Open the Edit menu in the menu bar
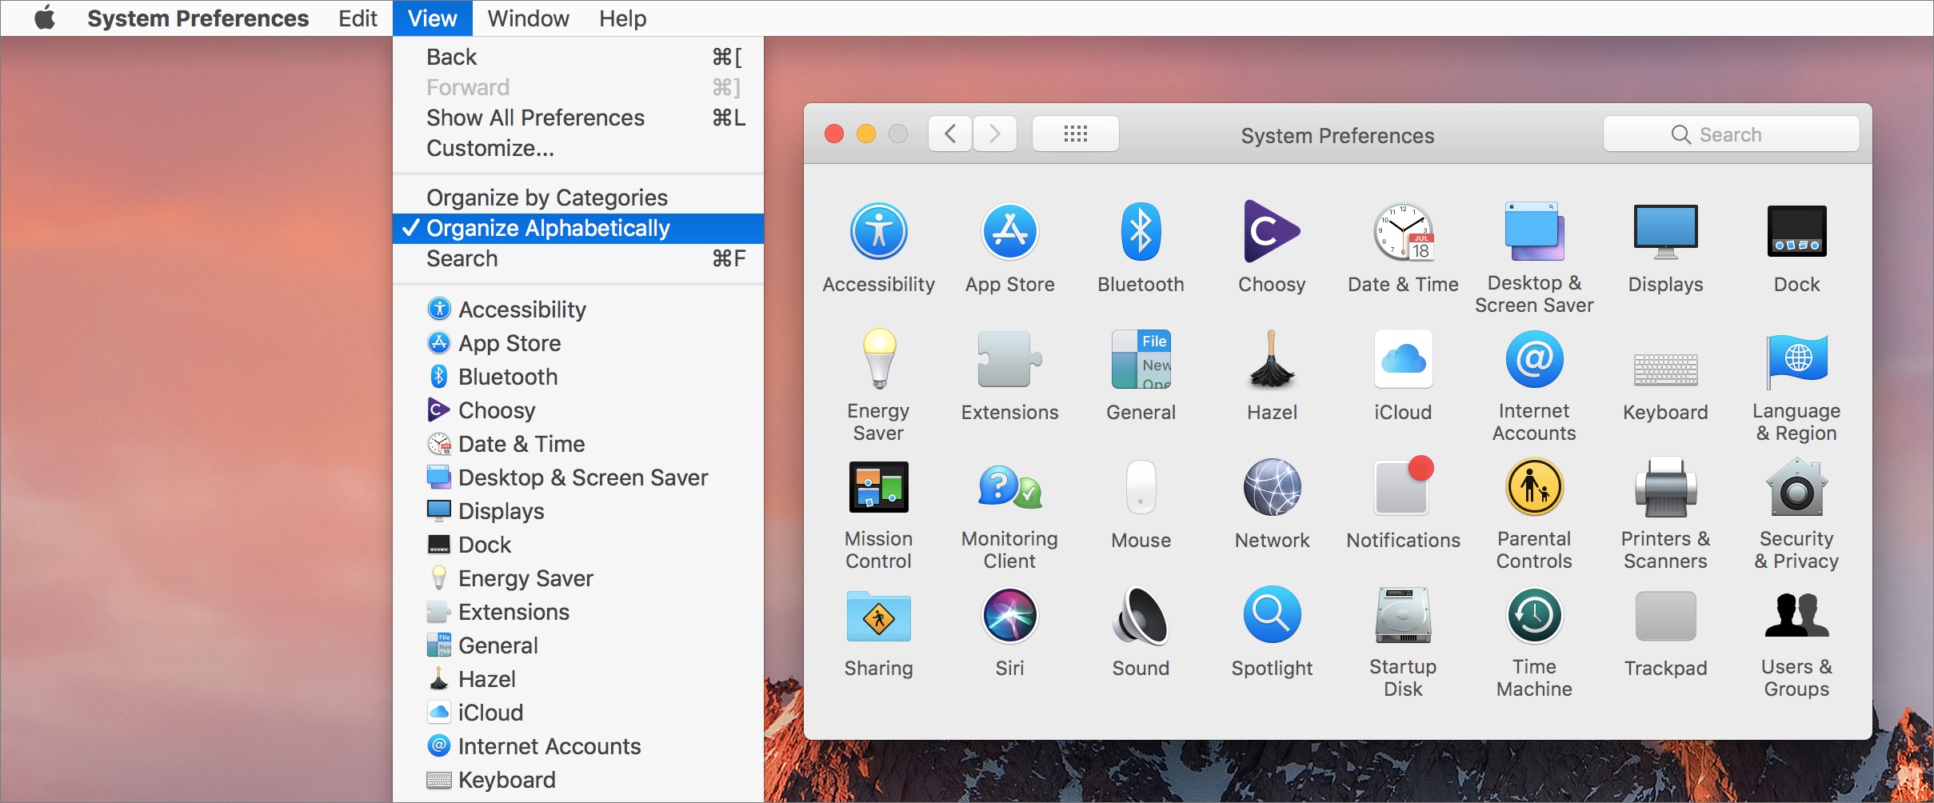 358,18
